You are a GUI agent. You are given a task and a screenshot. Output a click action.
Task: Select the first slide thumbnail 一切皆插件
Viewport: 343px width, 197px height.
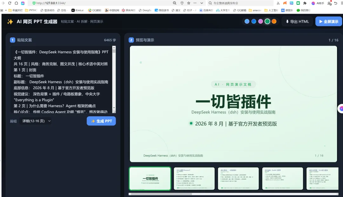click(x=150, y=178)
